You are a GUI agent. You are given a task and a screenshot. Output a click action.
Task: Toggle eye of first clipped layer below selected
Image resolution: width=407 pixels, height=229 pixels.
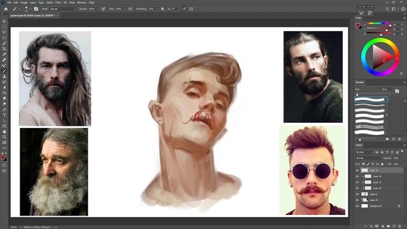[357, 176]
